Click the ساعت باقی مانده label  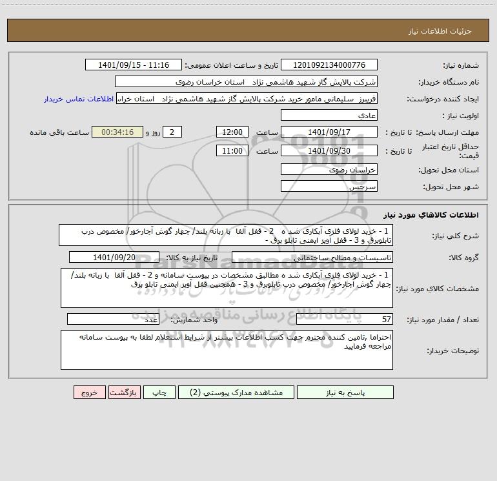59,132
